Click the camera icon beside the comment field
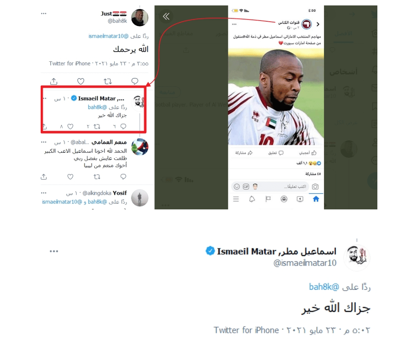 point(315,187)
